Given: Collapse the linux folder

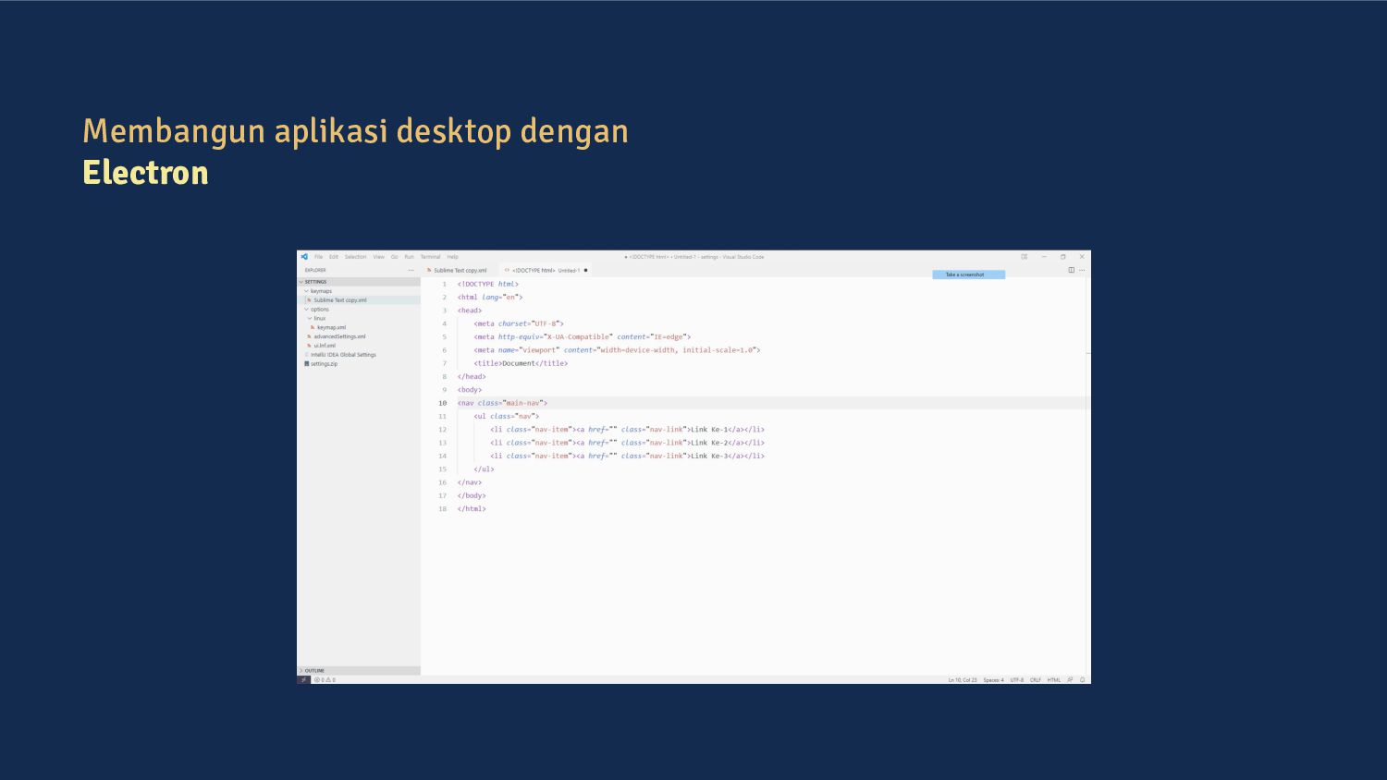Looking at the screenshot, I should pos(359,318).
